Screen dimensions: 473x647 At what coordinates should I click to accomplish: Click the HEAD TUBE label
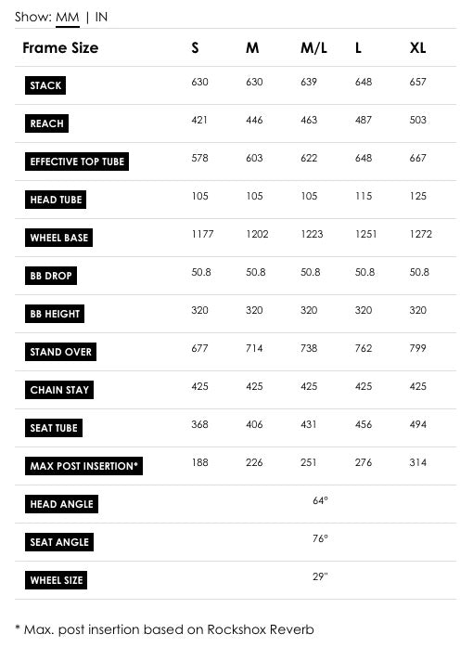click(56, 200)
